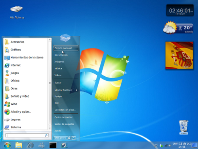Open the file manager folder taskbar icon

19,145
